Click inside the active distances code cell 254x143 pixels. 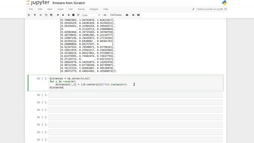coord(136,83)
